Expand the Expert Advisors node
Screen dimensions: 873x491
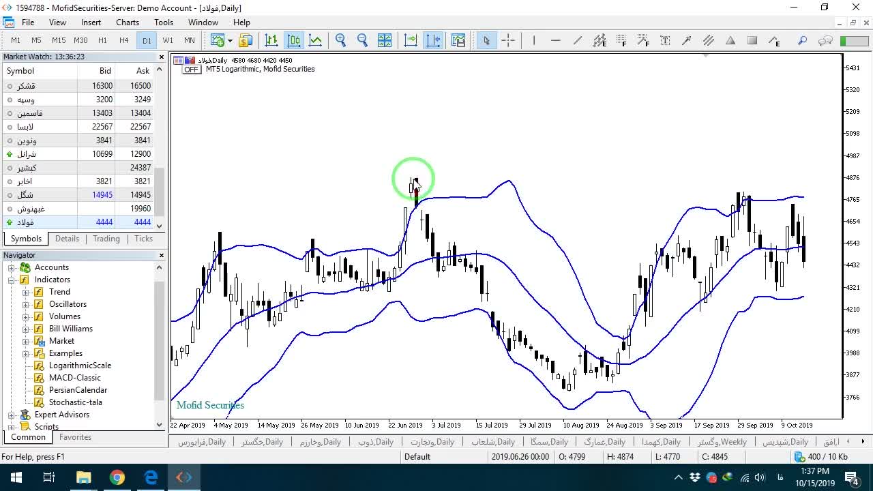(x=12, y=415)
